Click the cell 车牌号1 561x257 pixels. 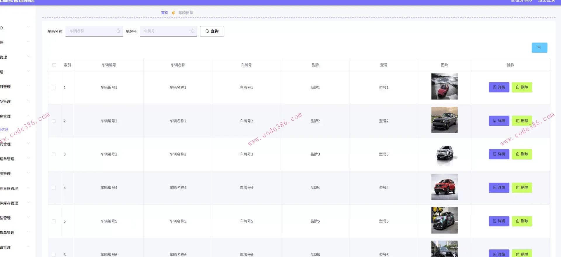[247, 88]
